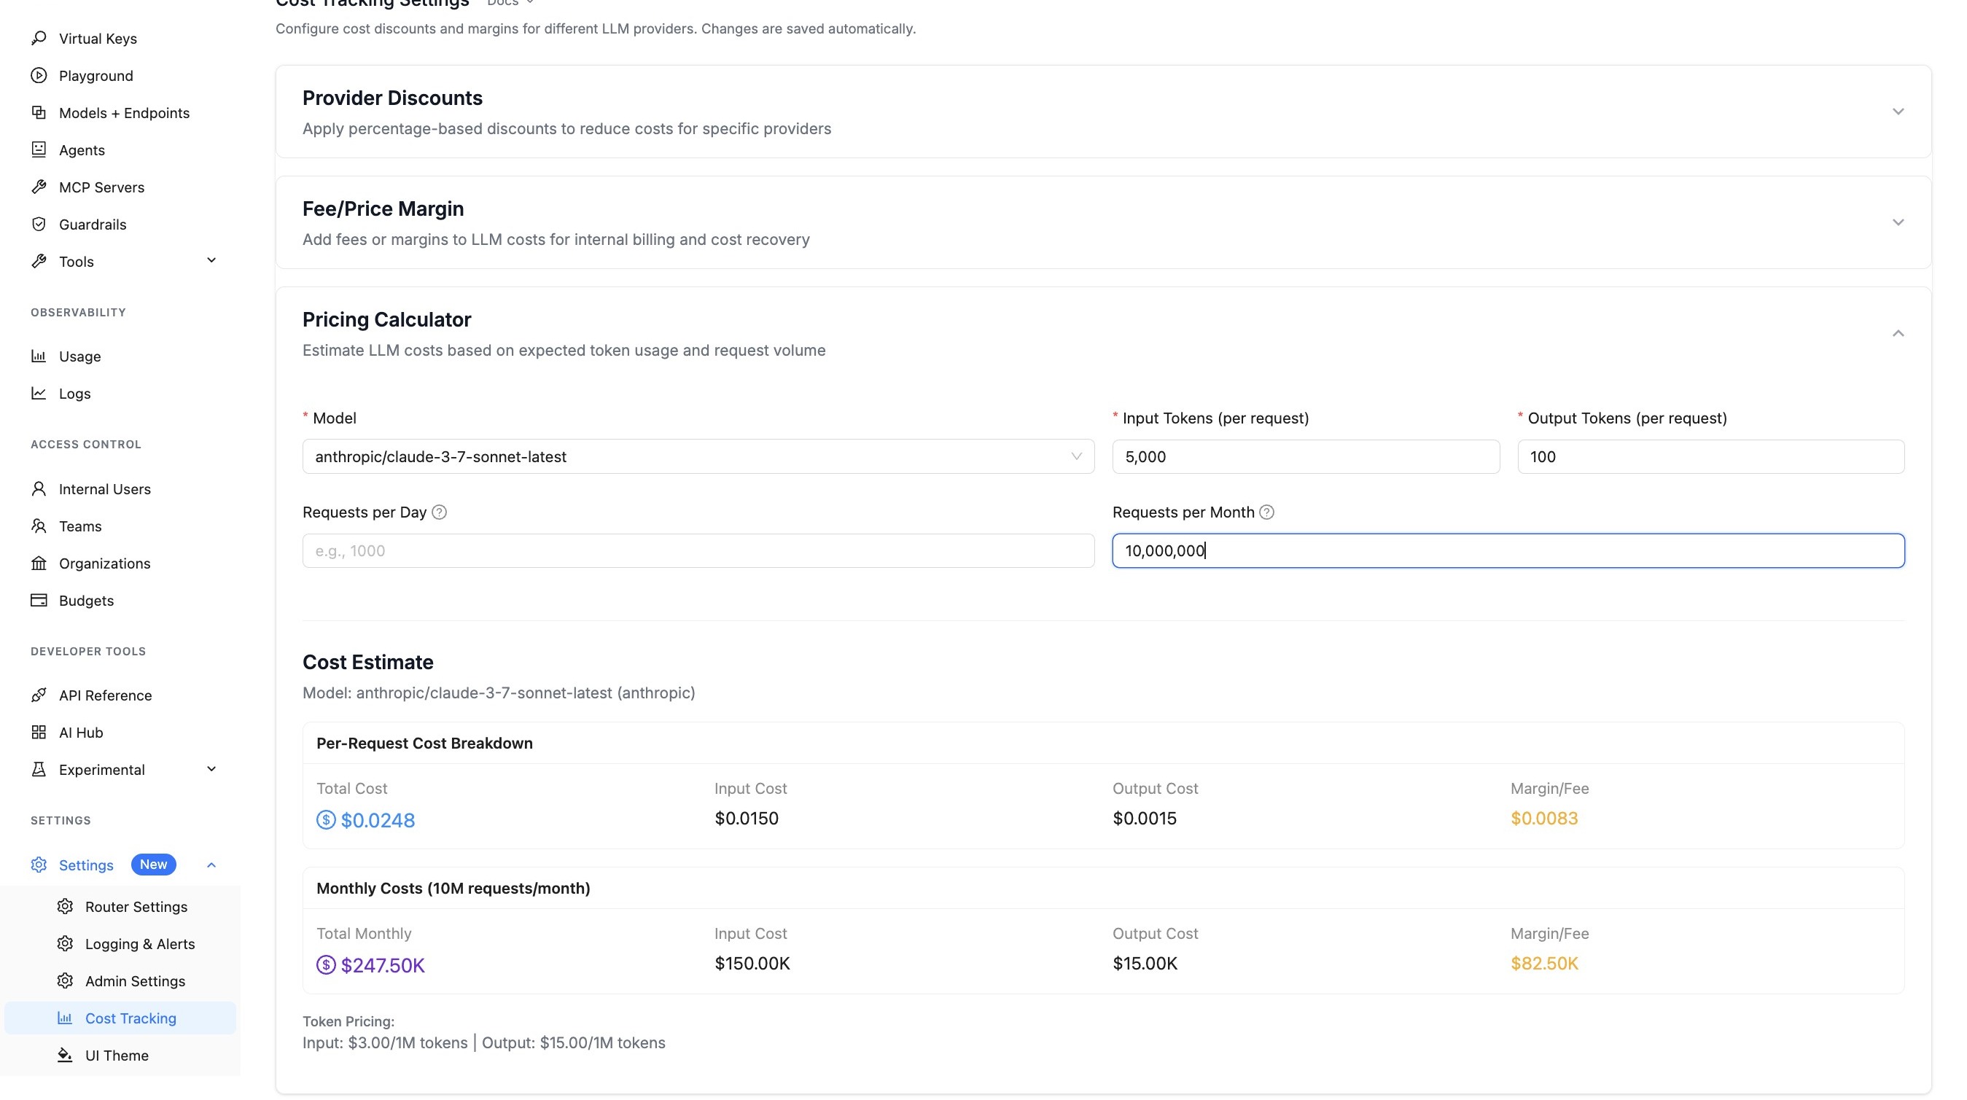
Task: Expand the Tools sidebar submenu
Action: click(211, 261)
